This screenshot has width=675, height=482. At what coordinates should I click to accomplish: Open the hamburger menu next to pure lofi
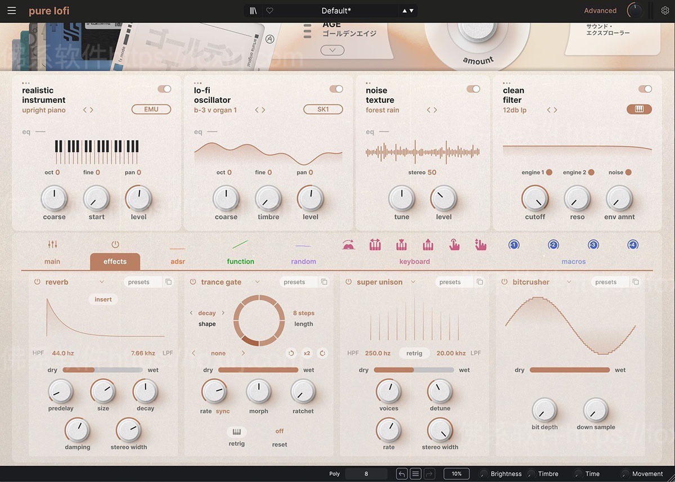click(12, 10)
